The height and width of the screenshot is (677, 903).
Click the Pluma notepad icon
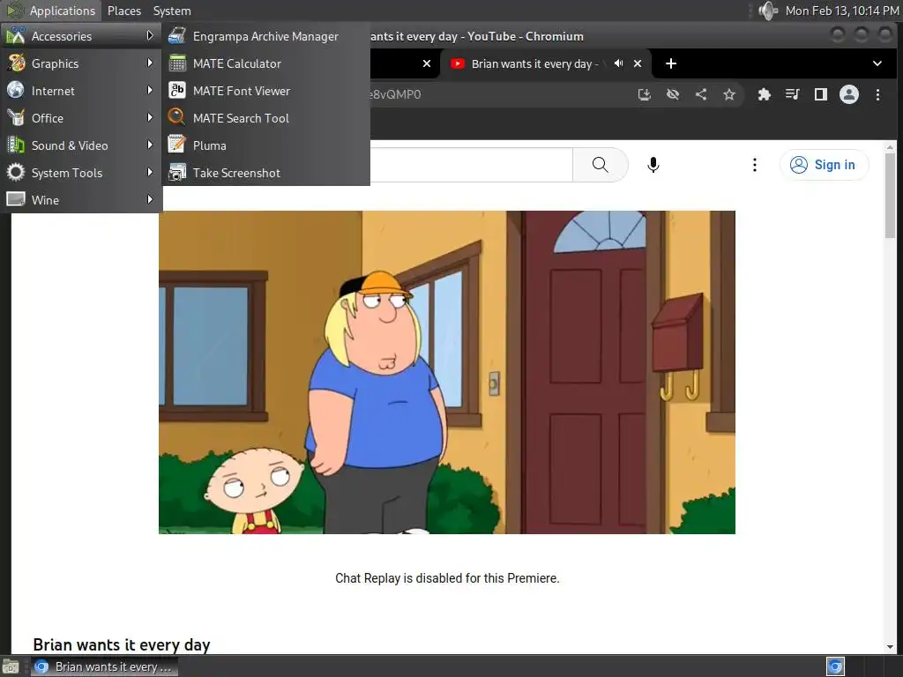click(176, 145)
